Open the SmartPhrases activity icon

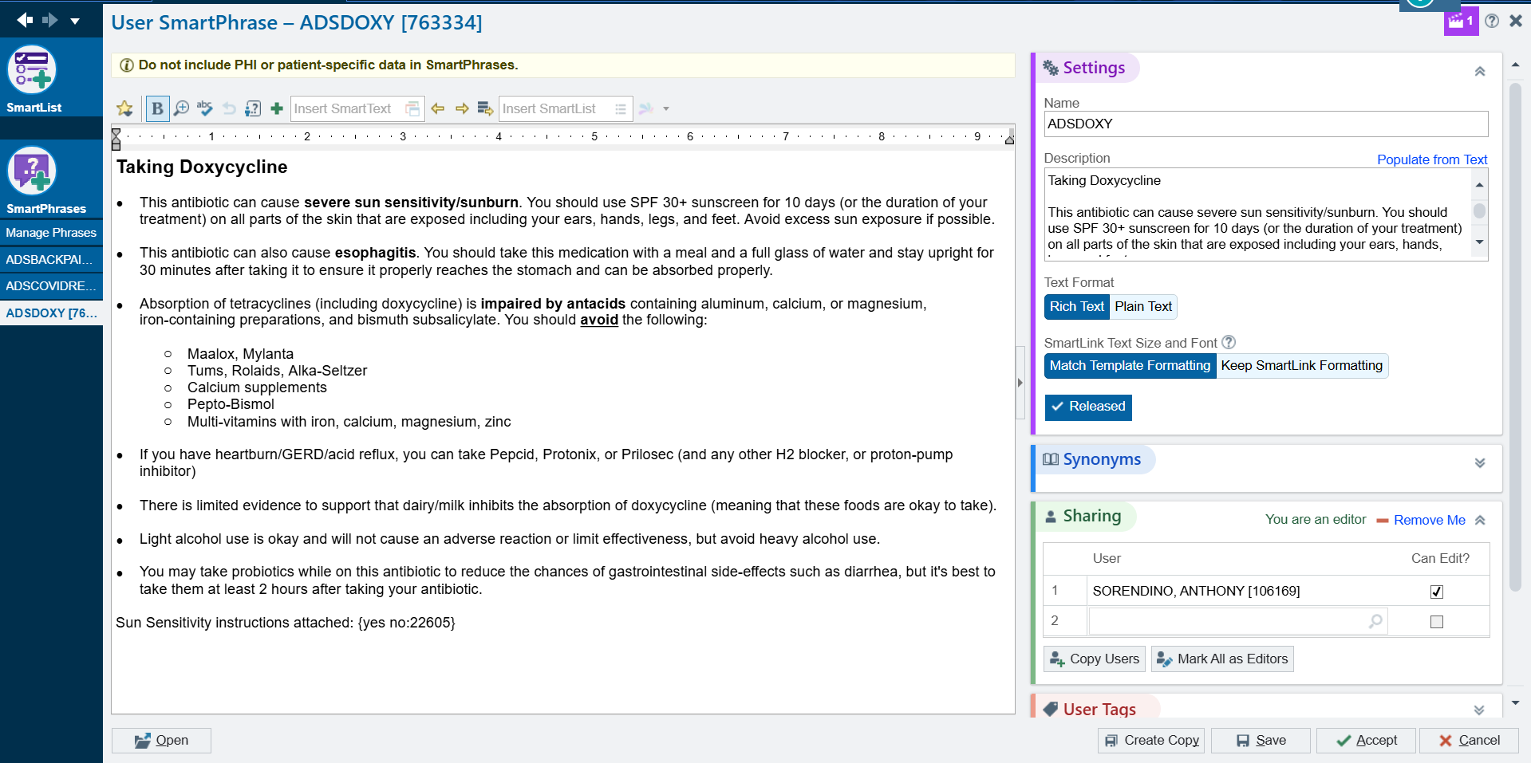point(33,171)
